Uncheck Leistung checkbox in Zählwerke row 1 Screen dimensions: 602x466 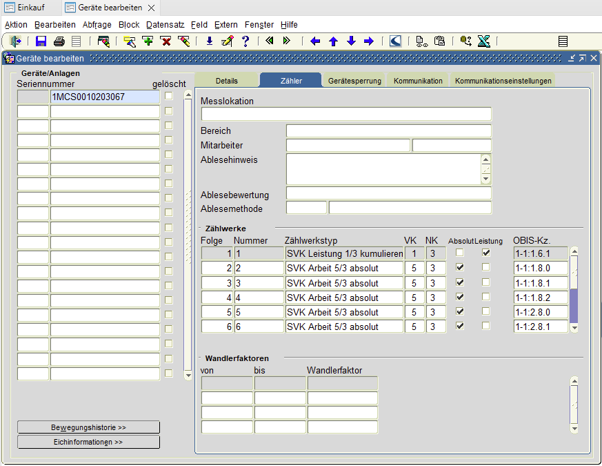[486, 253]
